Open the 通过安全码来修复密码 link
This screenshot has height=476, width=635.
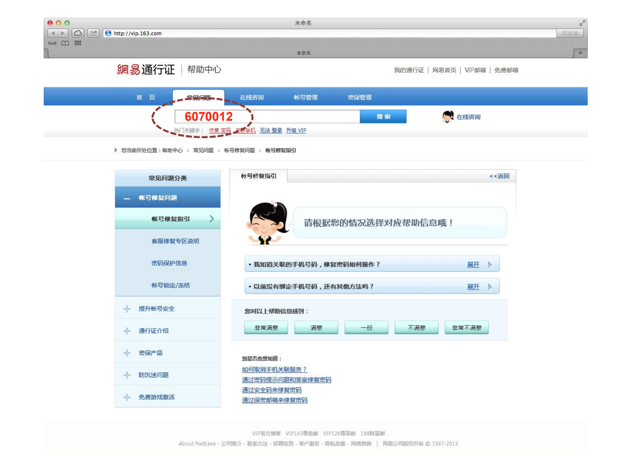[271, 390]
